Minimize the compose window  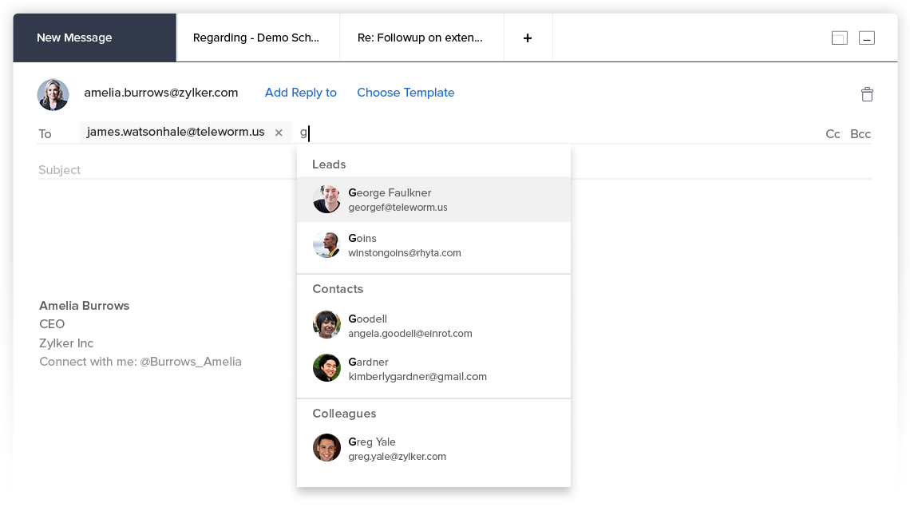coord(866,38)
